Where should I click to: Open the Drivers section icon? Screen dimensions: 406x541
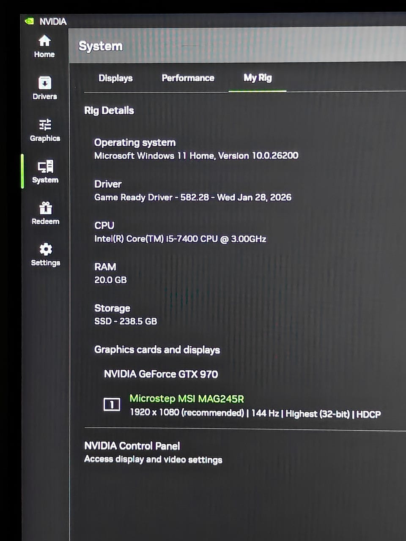click(45, 82)
